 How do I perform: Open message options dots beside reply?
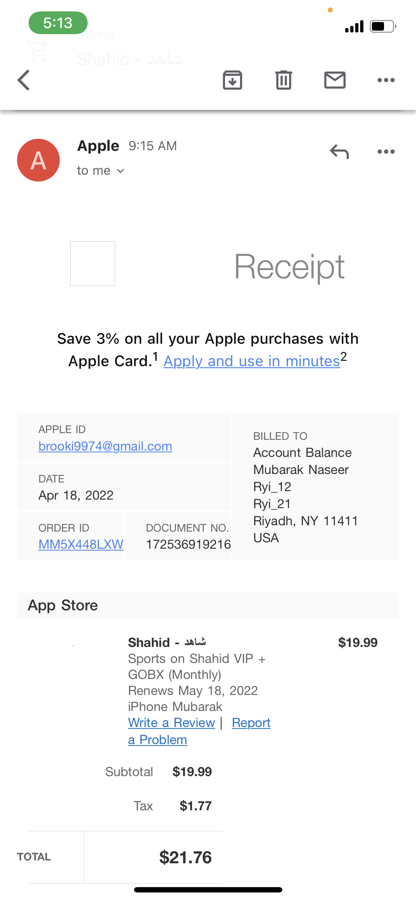click(386, 152)
